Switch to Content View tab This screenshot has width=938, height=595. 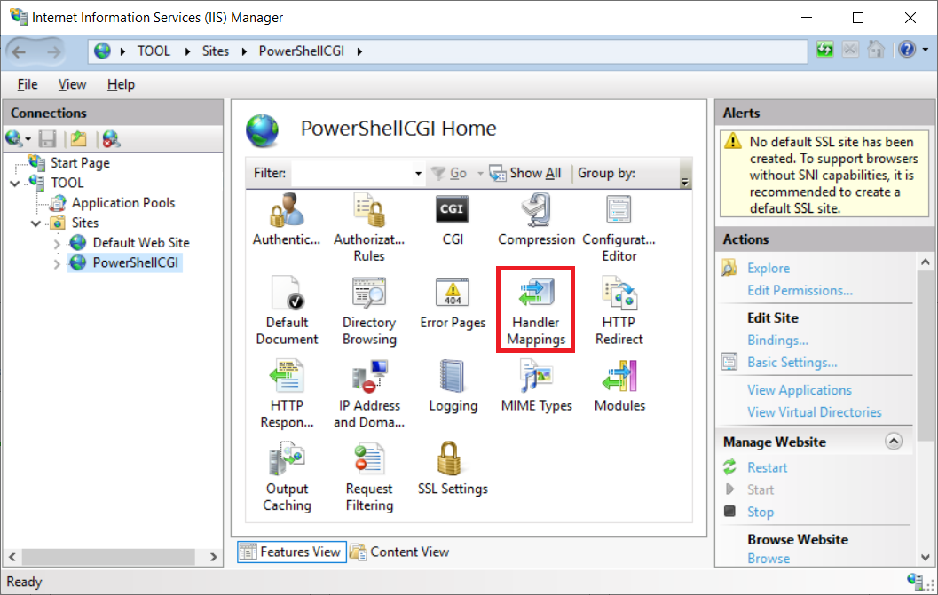[x=399, y=552]
